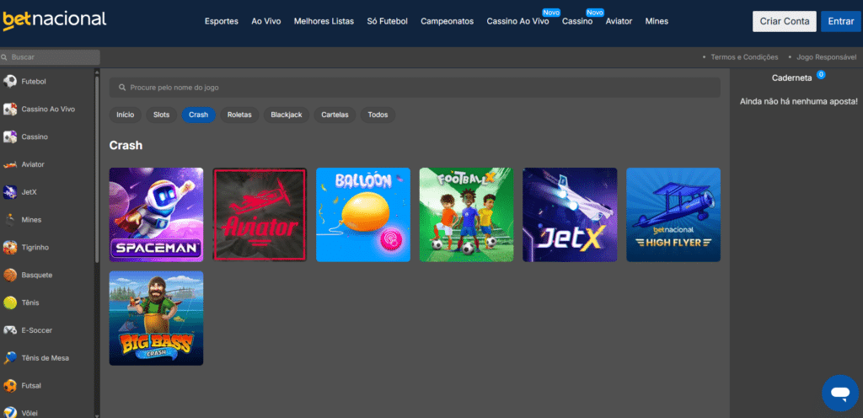Click the Futsal ball icon
The height and width of the screenshot is (418, 863).
10,385
